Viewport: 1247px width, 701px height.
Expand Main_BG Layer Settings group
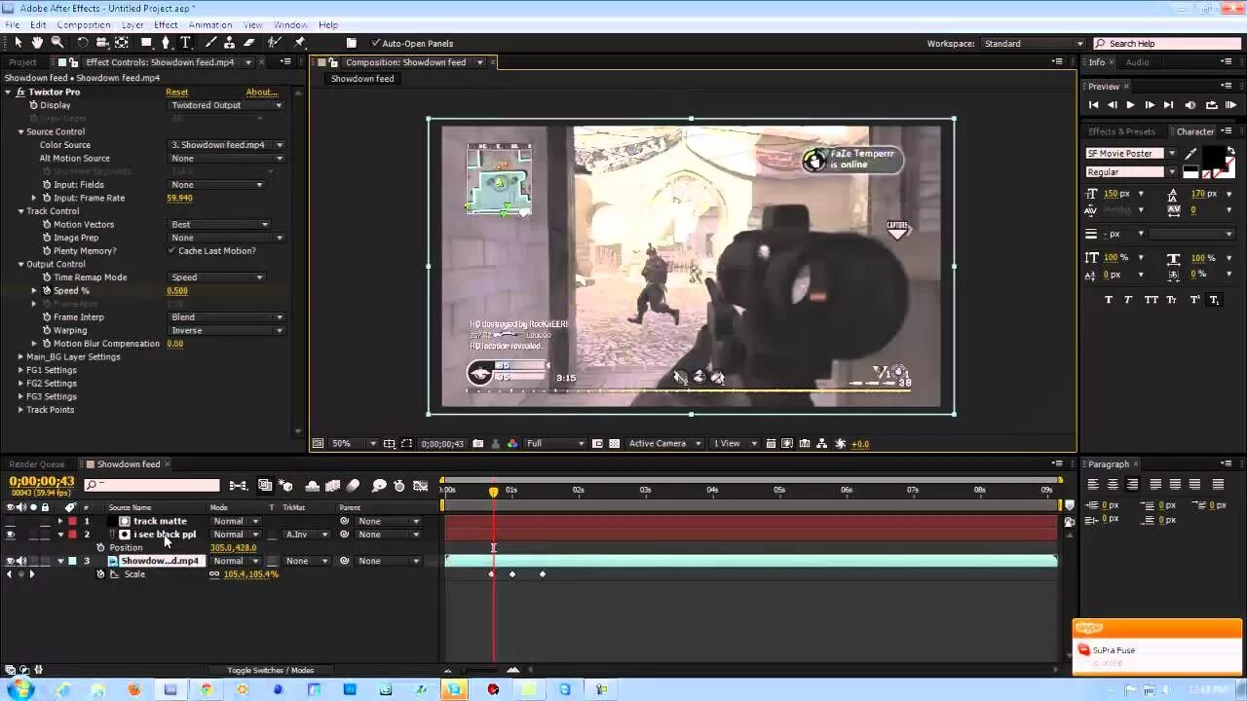(20, 357)
